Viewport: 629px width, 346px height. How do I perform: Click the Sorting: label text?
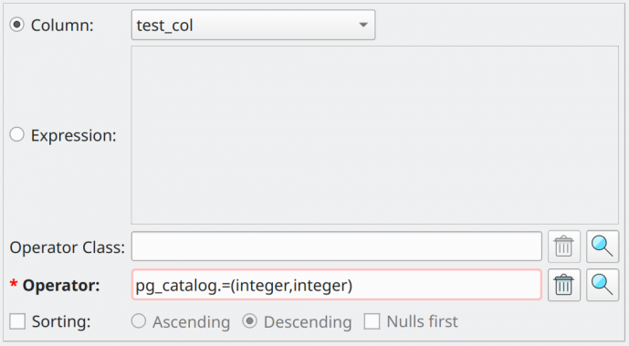[61, 321]
